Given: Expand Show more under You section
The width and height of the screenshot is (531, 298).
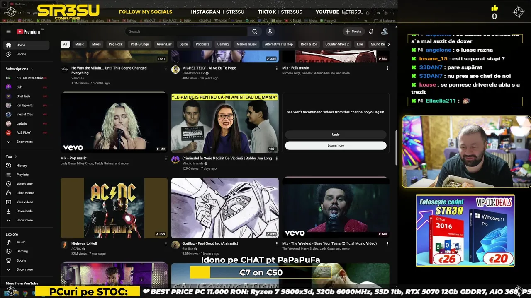Looking at the screenshot, I should 27,220.
